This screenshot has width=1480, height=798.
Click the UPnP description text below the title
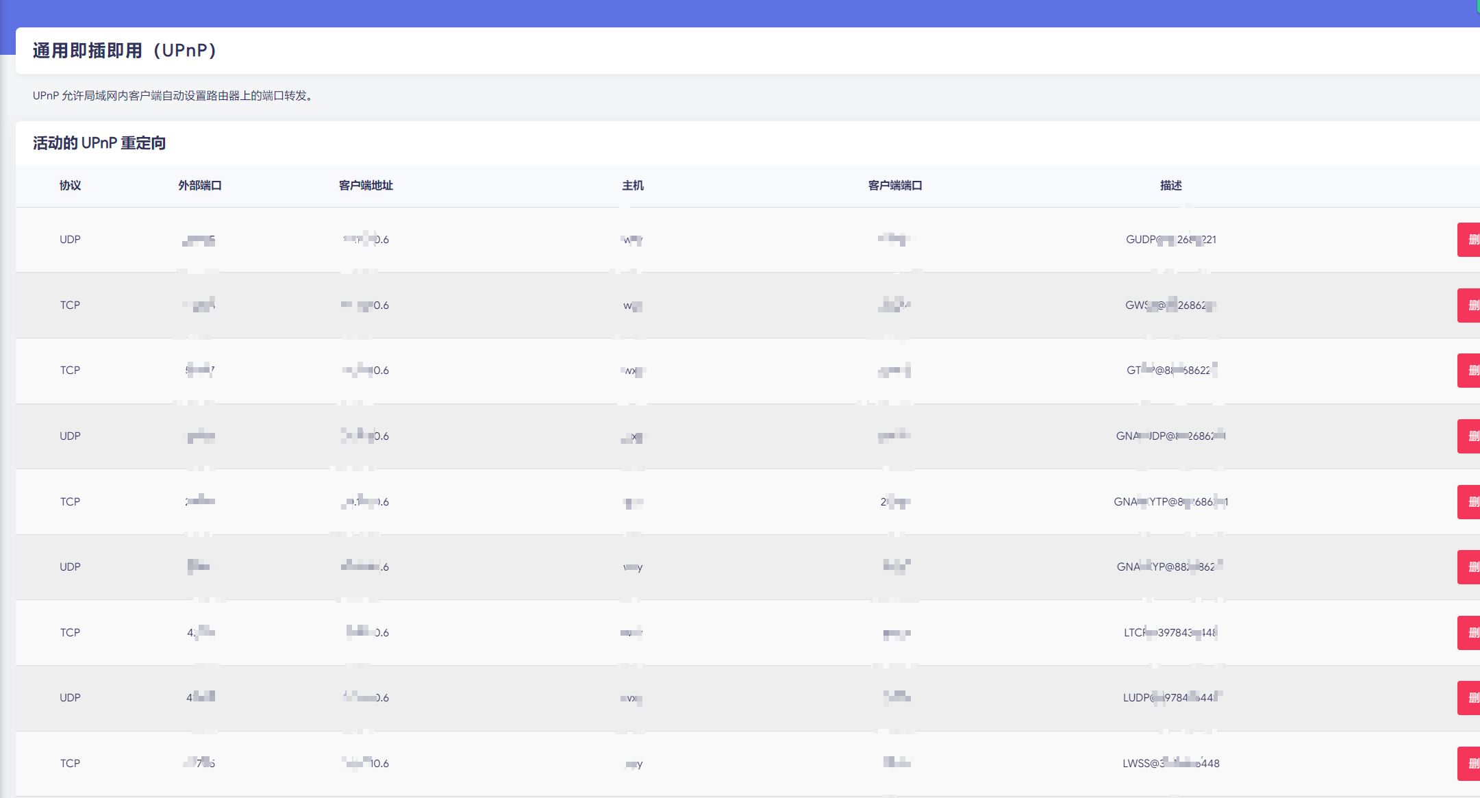click(173, 96)
